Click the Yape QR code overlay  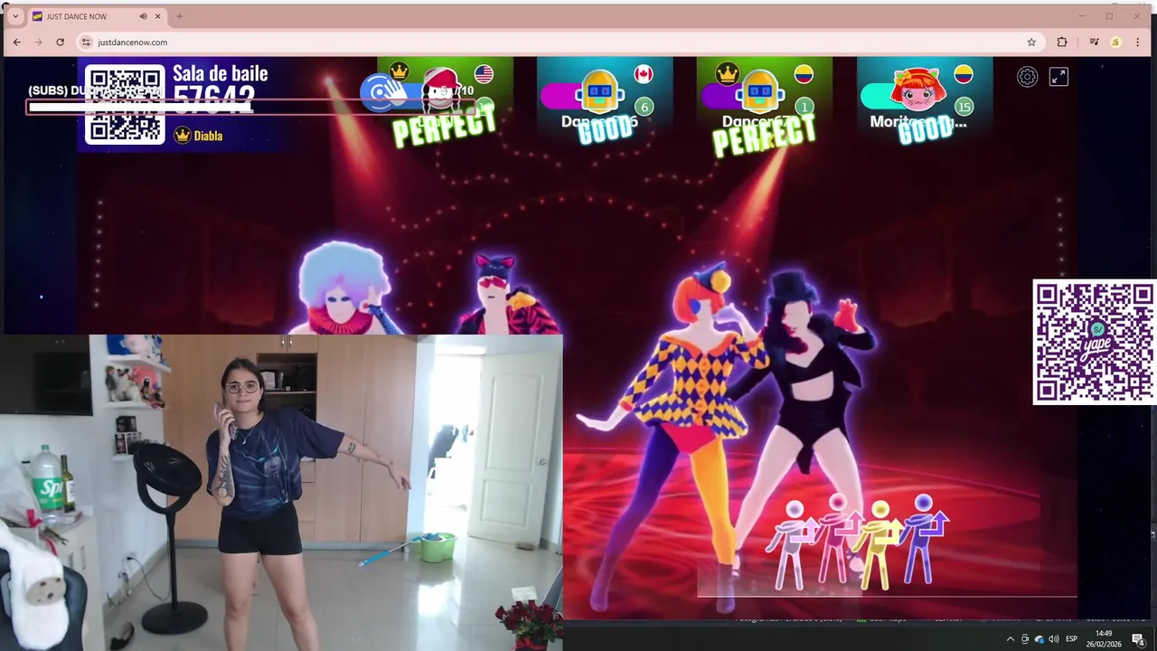coord(1094,342)
